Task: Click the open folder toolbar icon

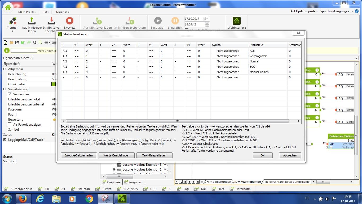Action: 11,42
